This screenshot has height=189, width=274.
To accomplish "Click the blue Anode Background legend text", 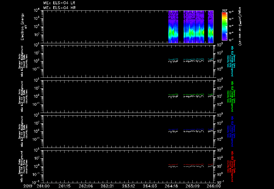I will 231,131.
